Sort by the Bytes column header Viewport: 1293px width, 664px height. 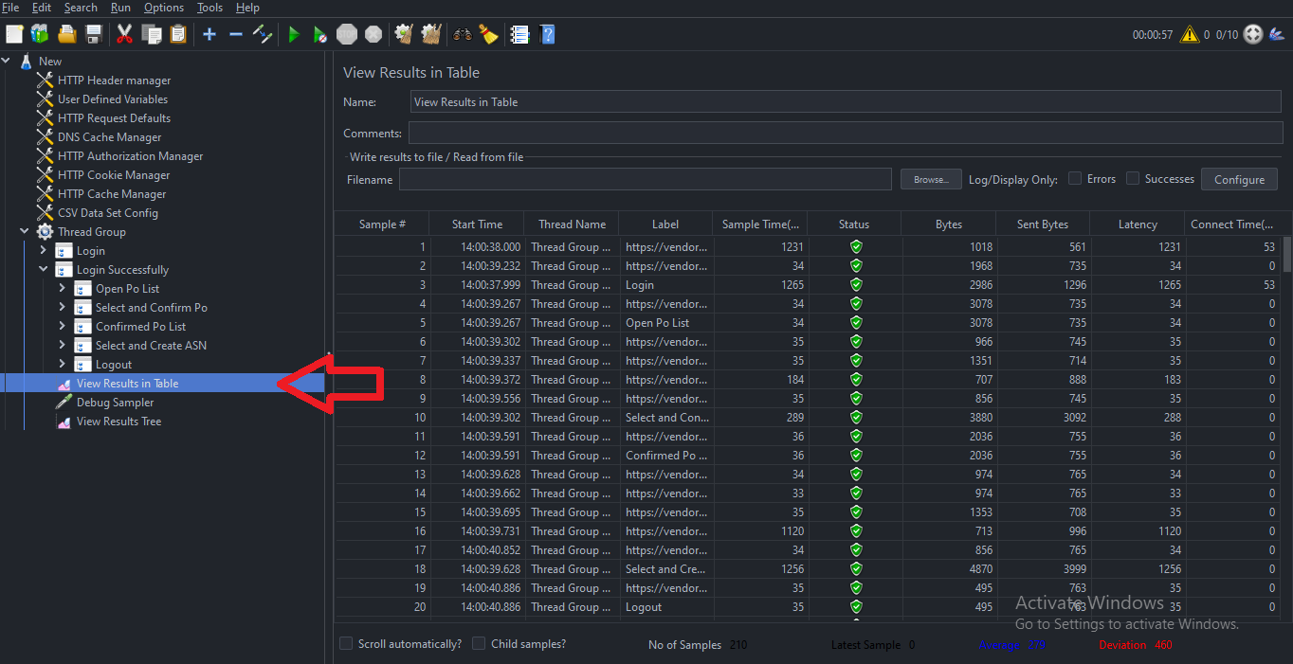coord(949,224)
